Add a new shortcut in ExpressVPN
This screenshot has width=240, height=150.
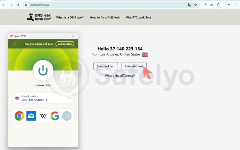tap(67, 116)
